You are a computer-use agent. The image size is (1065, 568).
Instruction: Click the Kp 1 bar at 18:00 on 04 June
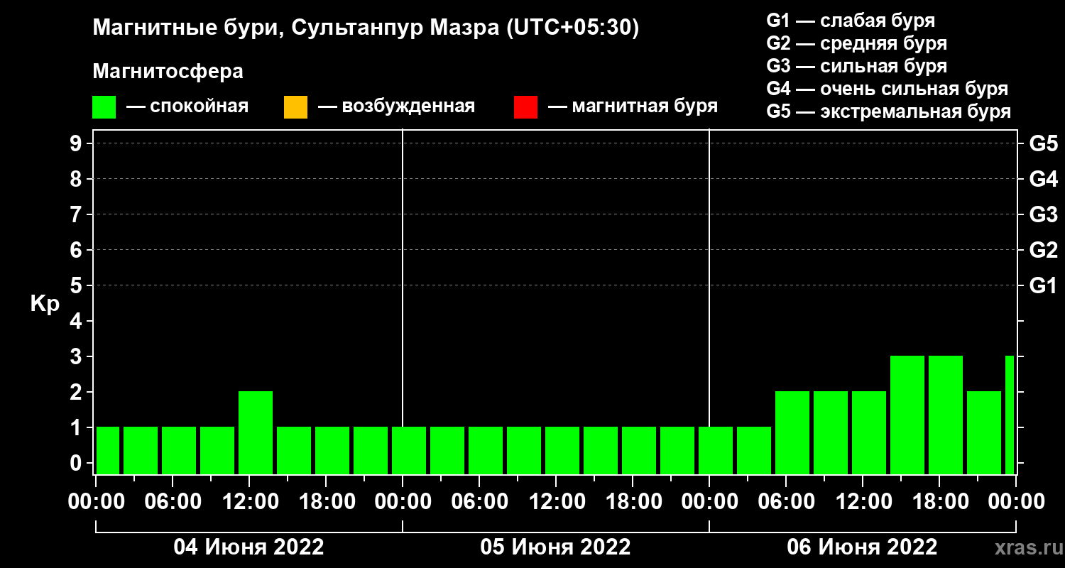(332, 450)
